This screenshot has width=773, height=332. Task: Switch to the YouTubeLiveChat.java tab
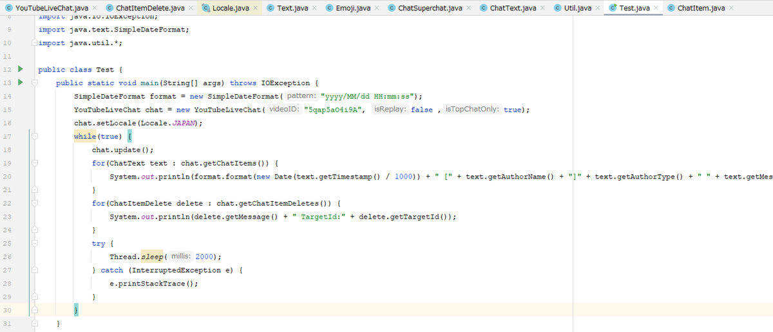click(51, 8)
